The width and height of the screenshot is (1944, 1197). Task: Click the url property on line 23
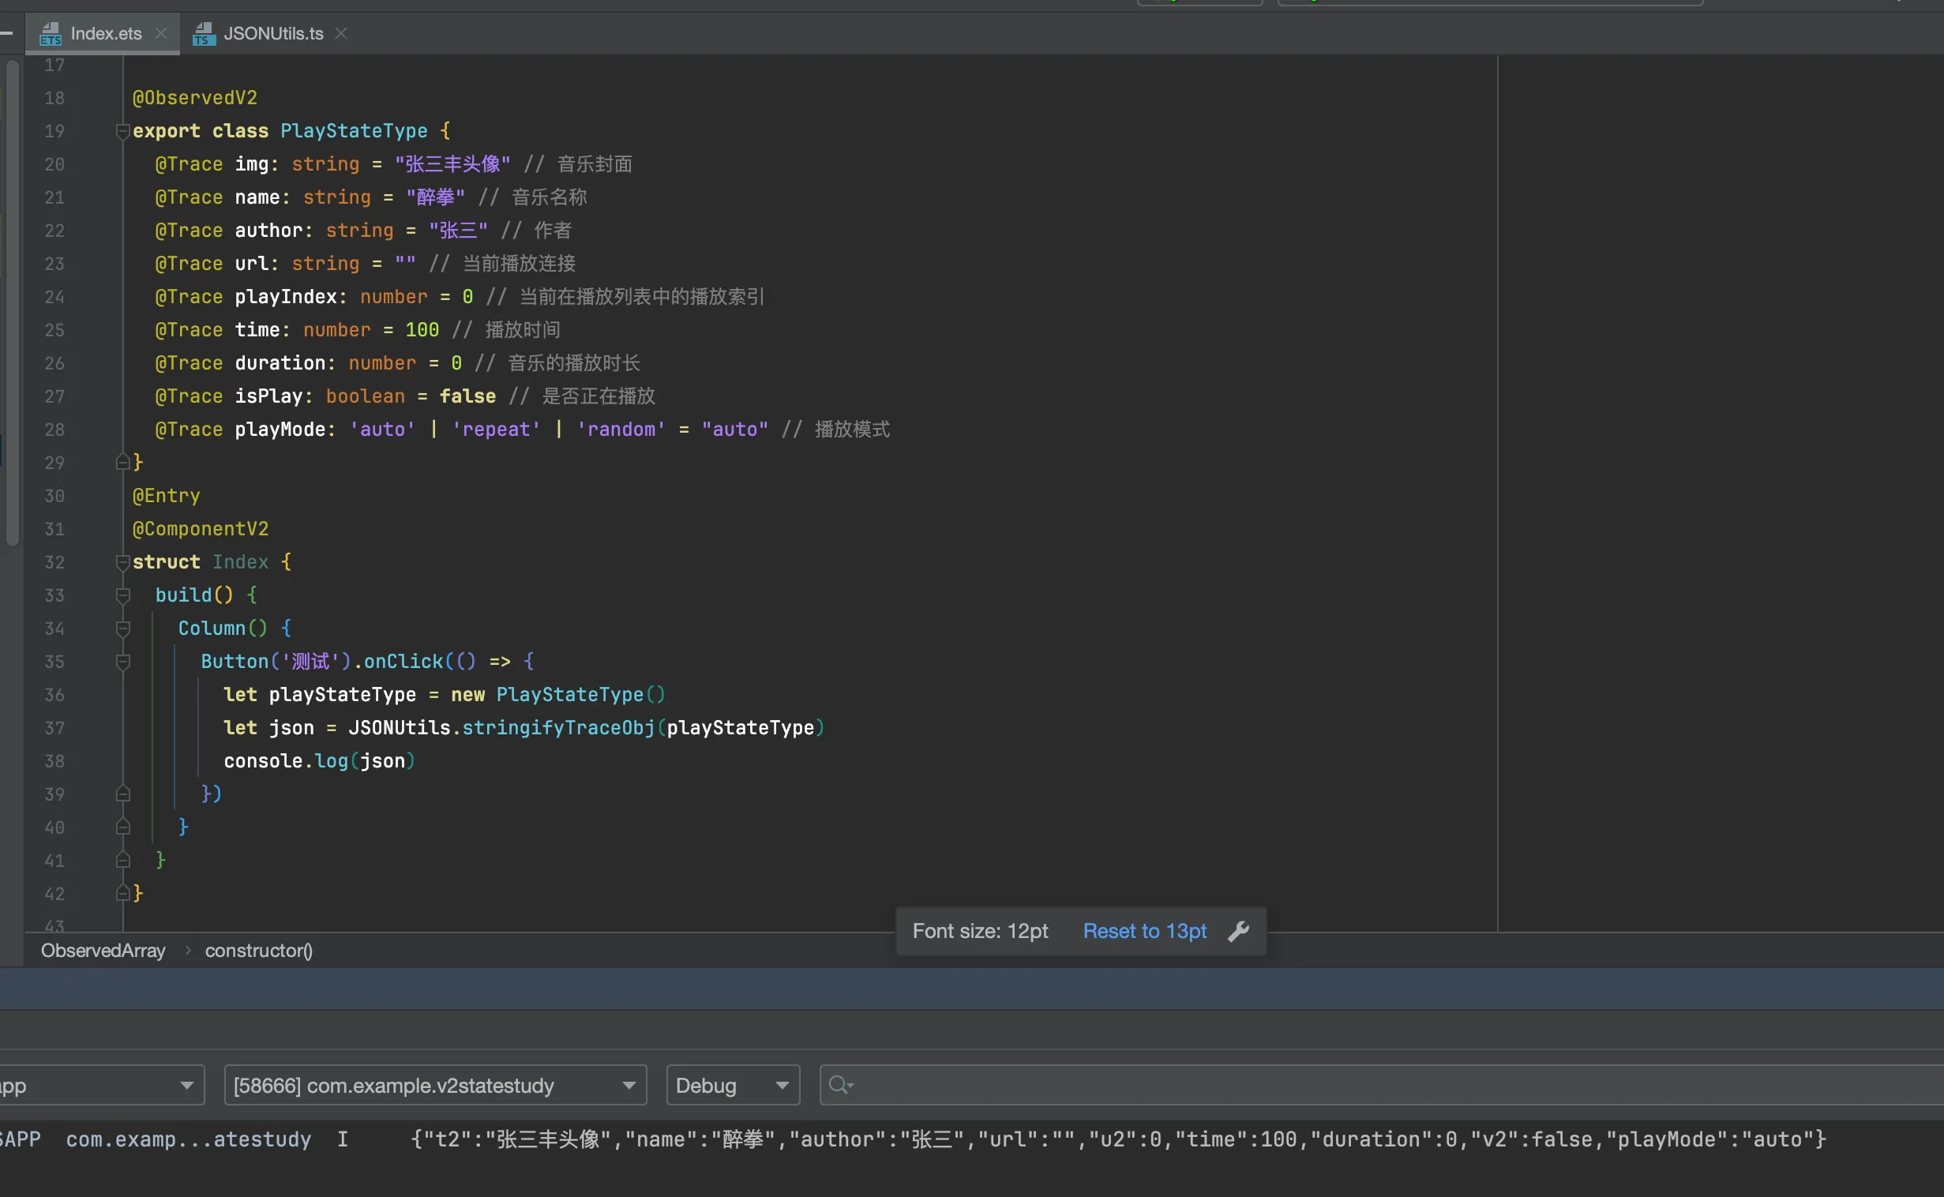tap(252, 265)
